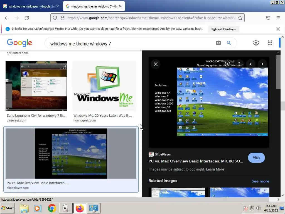Open the volume speaker tray icon
The width and height of the screenshot is (285, 214).
pos(258,208)
